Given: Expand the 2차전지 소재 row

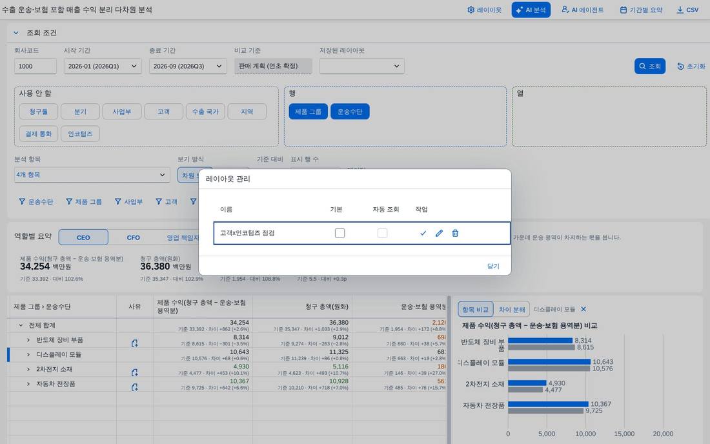Looking at the screenshot, I should (28, 369).
